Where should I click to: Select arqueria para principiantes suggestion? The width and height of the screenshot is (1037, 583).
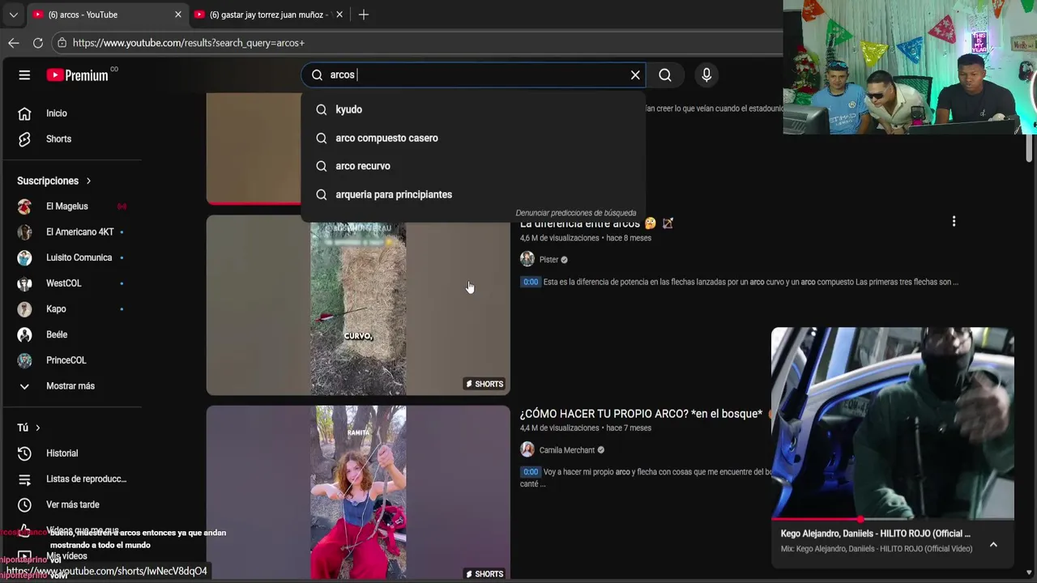click(474, 194)
